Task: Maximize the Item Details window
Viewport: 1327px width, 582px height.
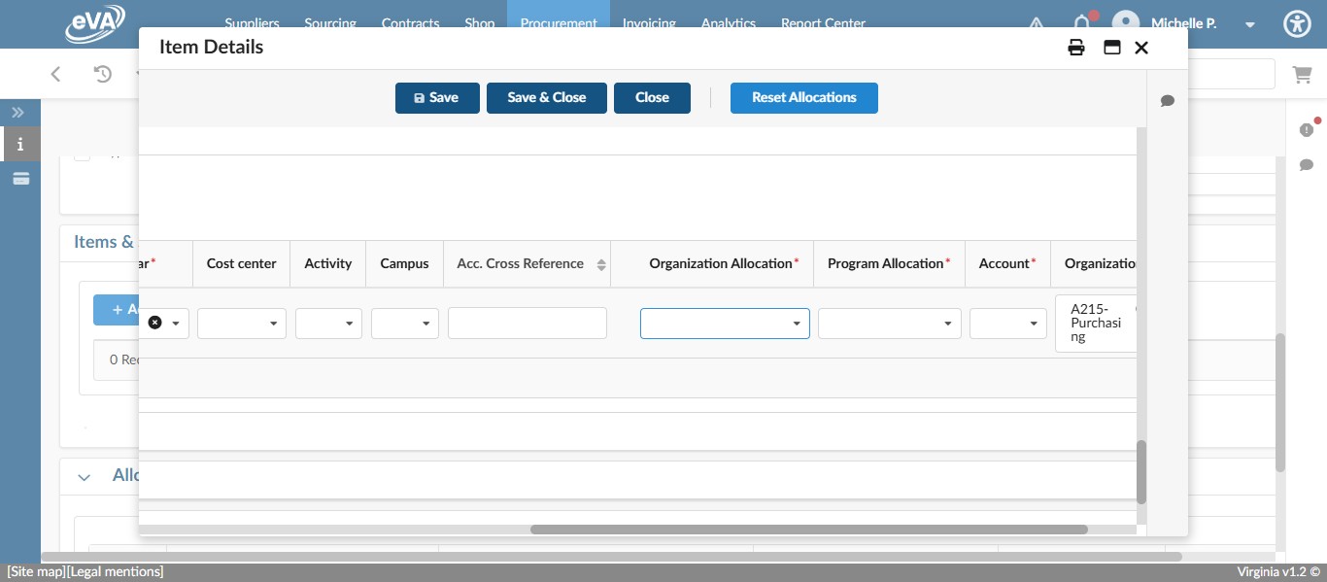Action: 1111,47
